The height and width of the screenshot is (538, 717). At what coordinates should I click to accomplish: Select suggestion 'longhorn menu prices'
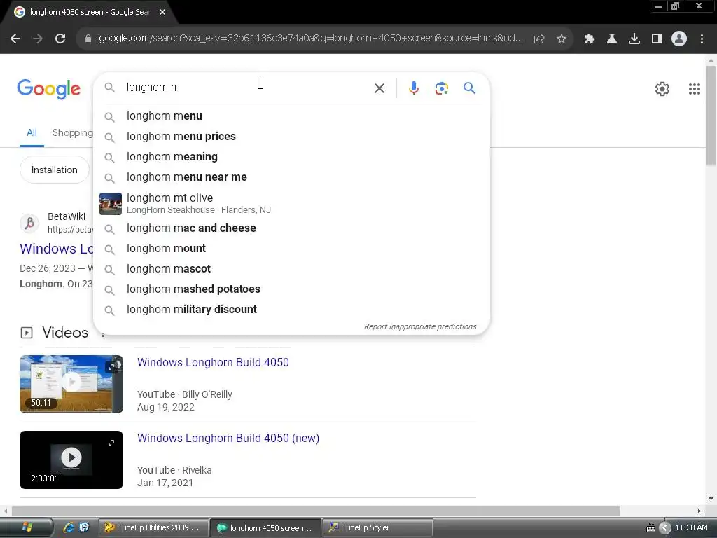pyautogui.click(x=291, y=137)
